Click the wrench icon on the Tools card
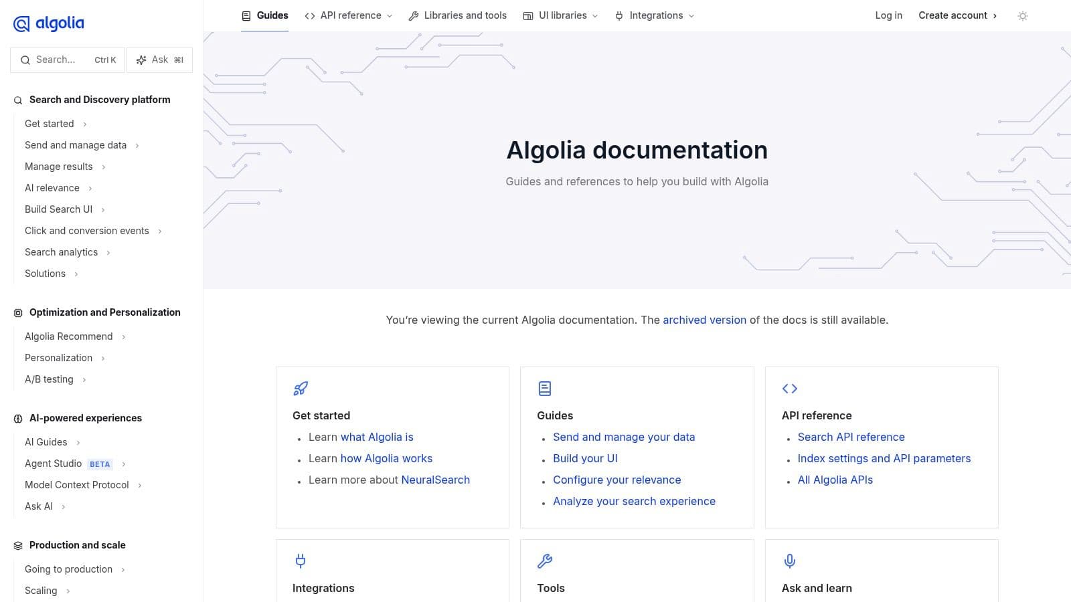This screenshot has height=602, width=1071. [x=545, y=561]
